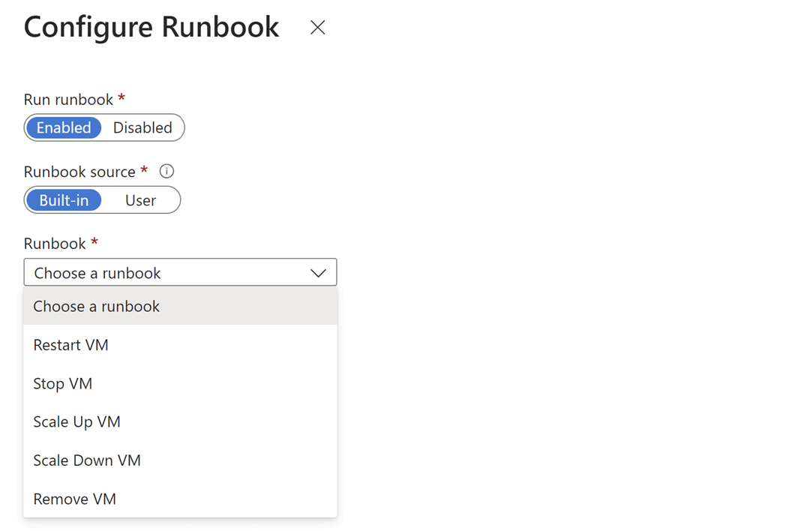Choose Scale Down VM runbook

click(x=87, y=460)
